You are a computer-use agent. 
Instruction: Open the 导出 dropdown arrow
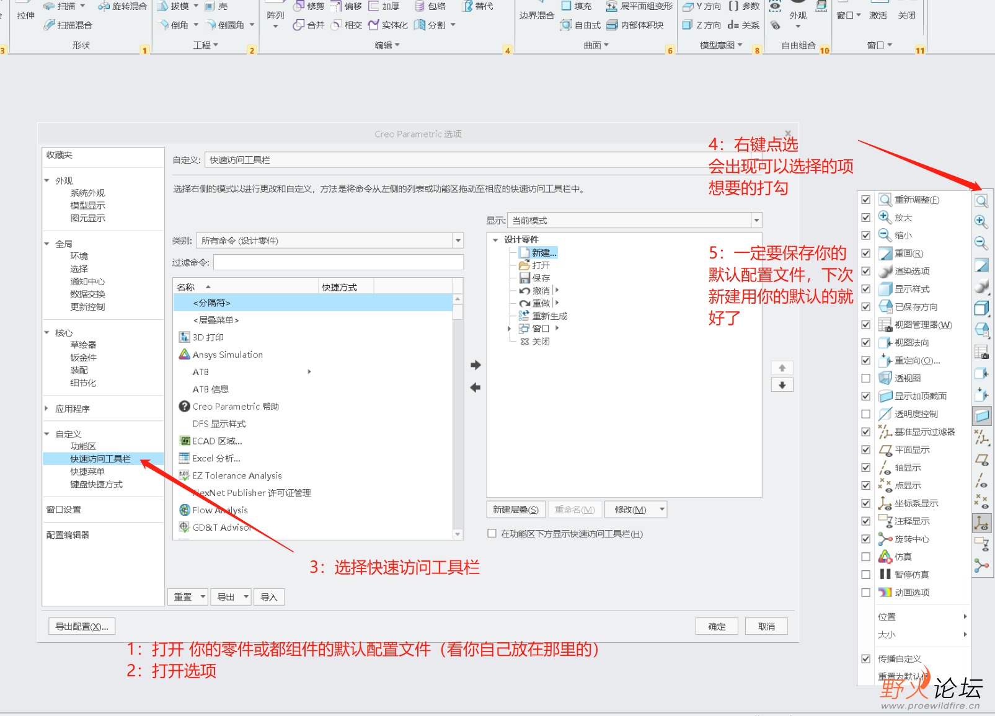click(x=246, y=597)
